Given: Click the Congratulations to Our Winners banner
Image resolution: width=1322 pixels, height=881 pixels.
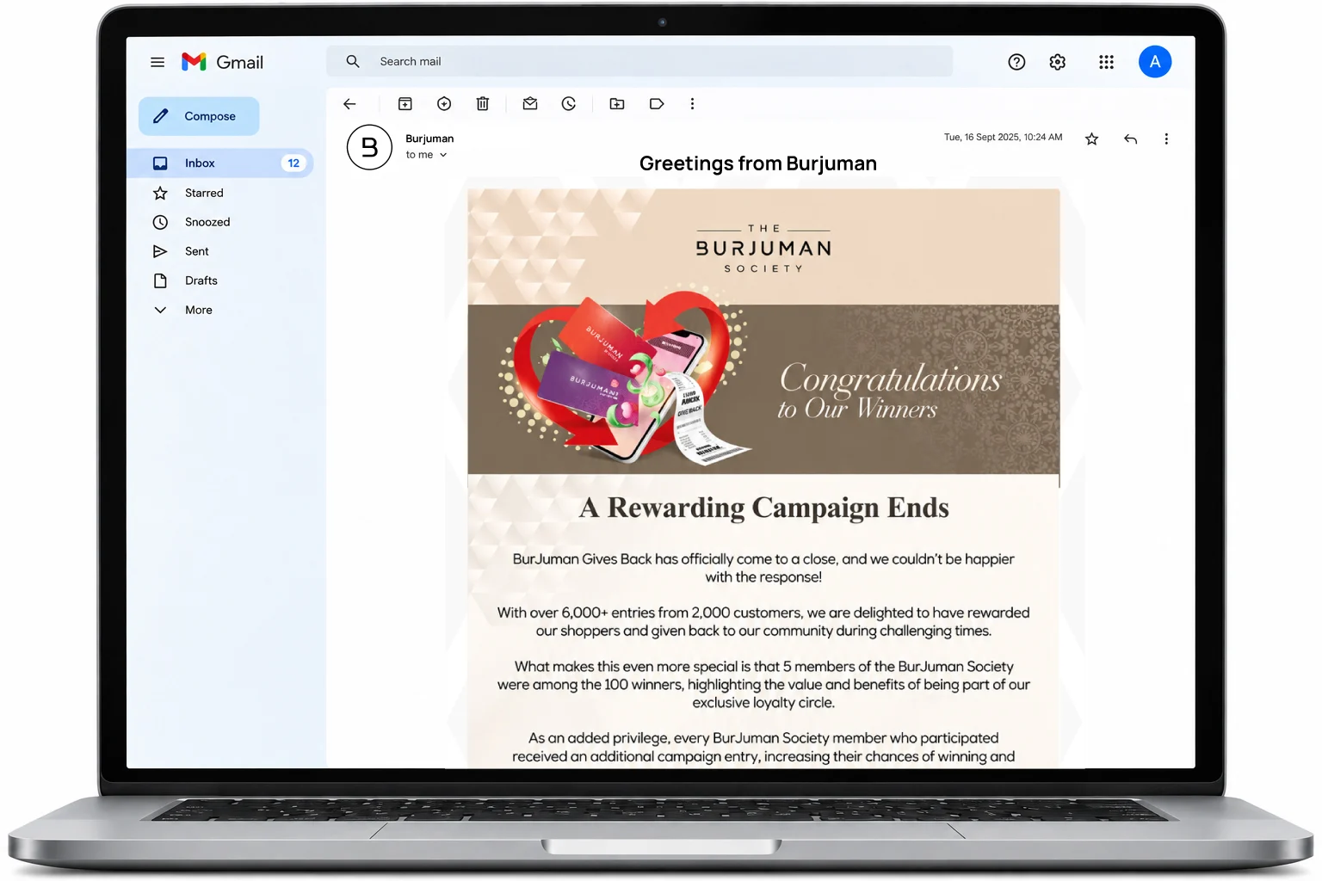Looking at the screenshot, I should (763, 389).
